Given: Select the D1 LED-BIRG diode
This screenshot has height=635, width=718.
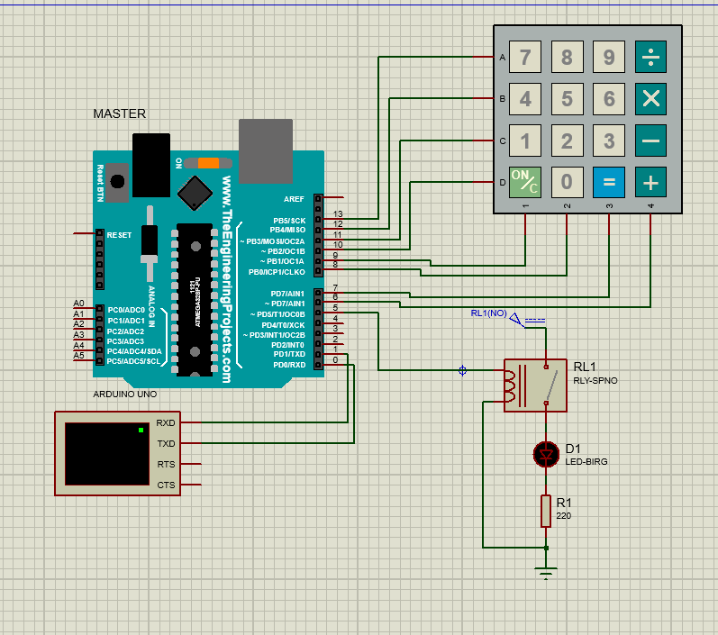Looking at the screenshot, I should pos(546,454).
